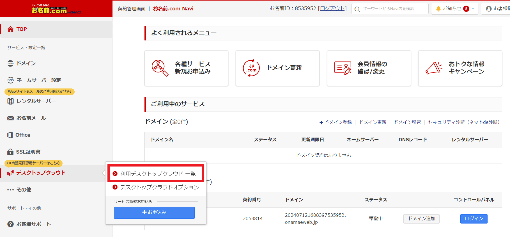510x237 pixels.
Task: Click the SSL certificate padlock icon
Action: (x=10, y=152)
